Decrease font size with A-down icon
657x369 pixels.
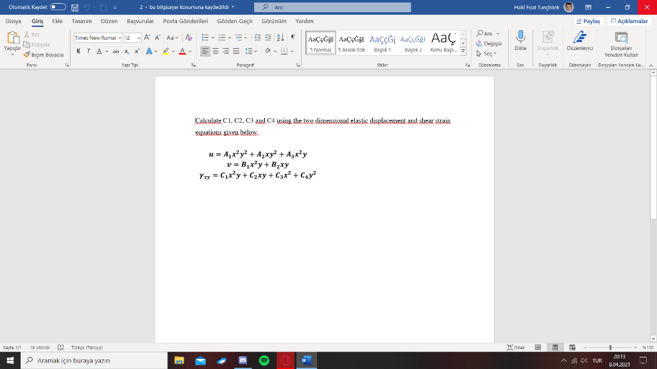click(x=158, y=38)
